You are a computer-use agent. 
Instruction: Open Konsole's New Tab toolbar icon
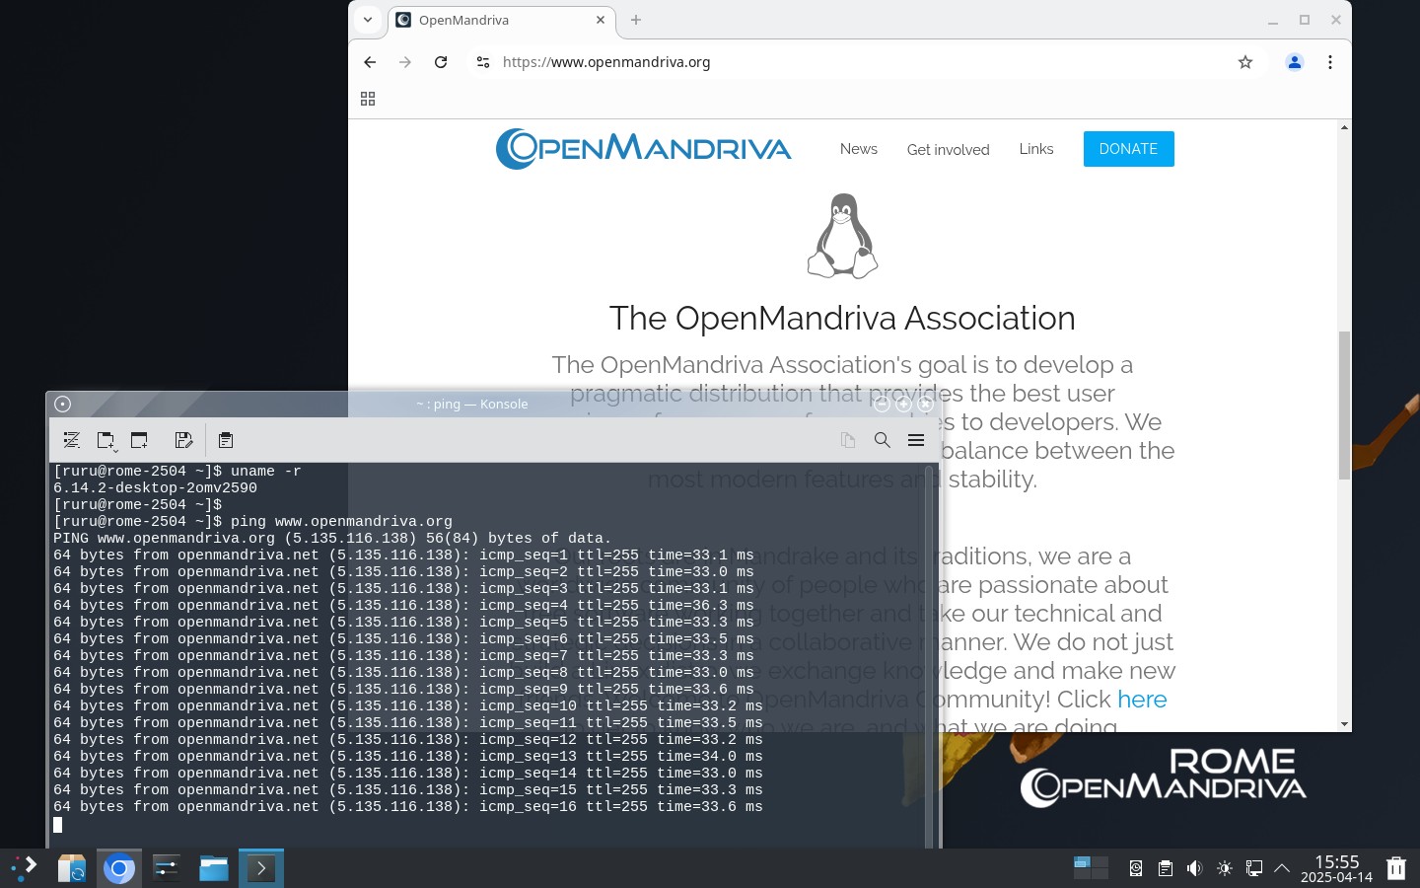click(106, 440)
